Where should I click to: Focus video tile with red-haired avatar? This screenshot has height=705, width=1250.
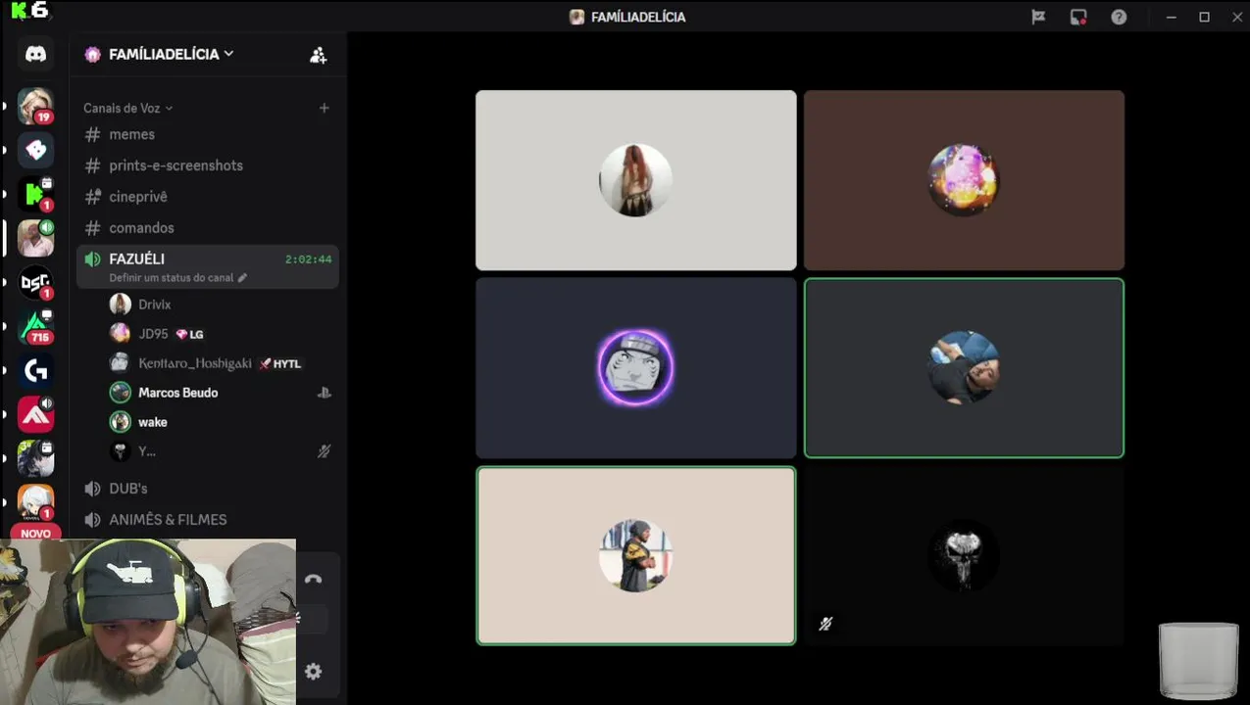click(x=636, y=180)
